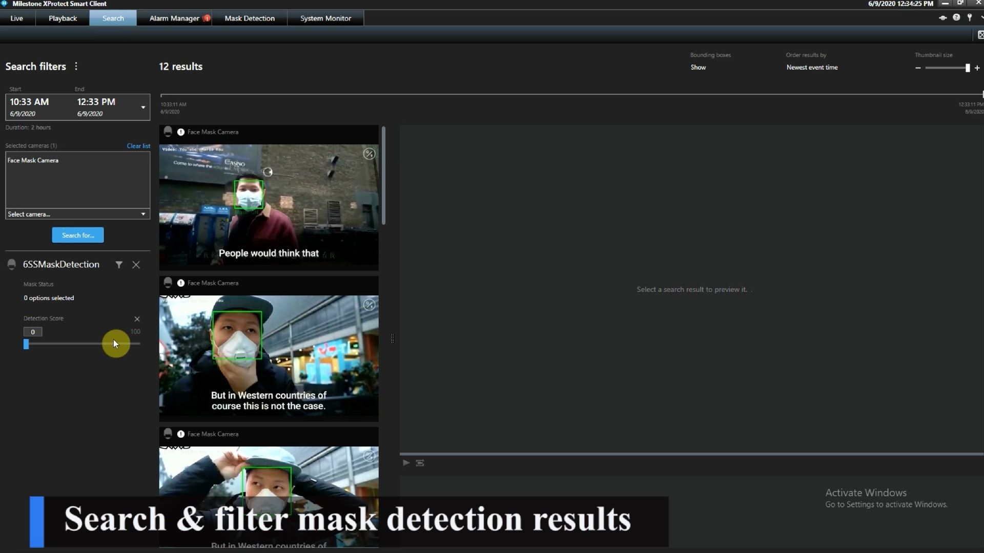Screen dimensions: 984x553
Task: Click the status overview icon in top bar
Action: pyautogui.click(x=942, y=17)
